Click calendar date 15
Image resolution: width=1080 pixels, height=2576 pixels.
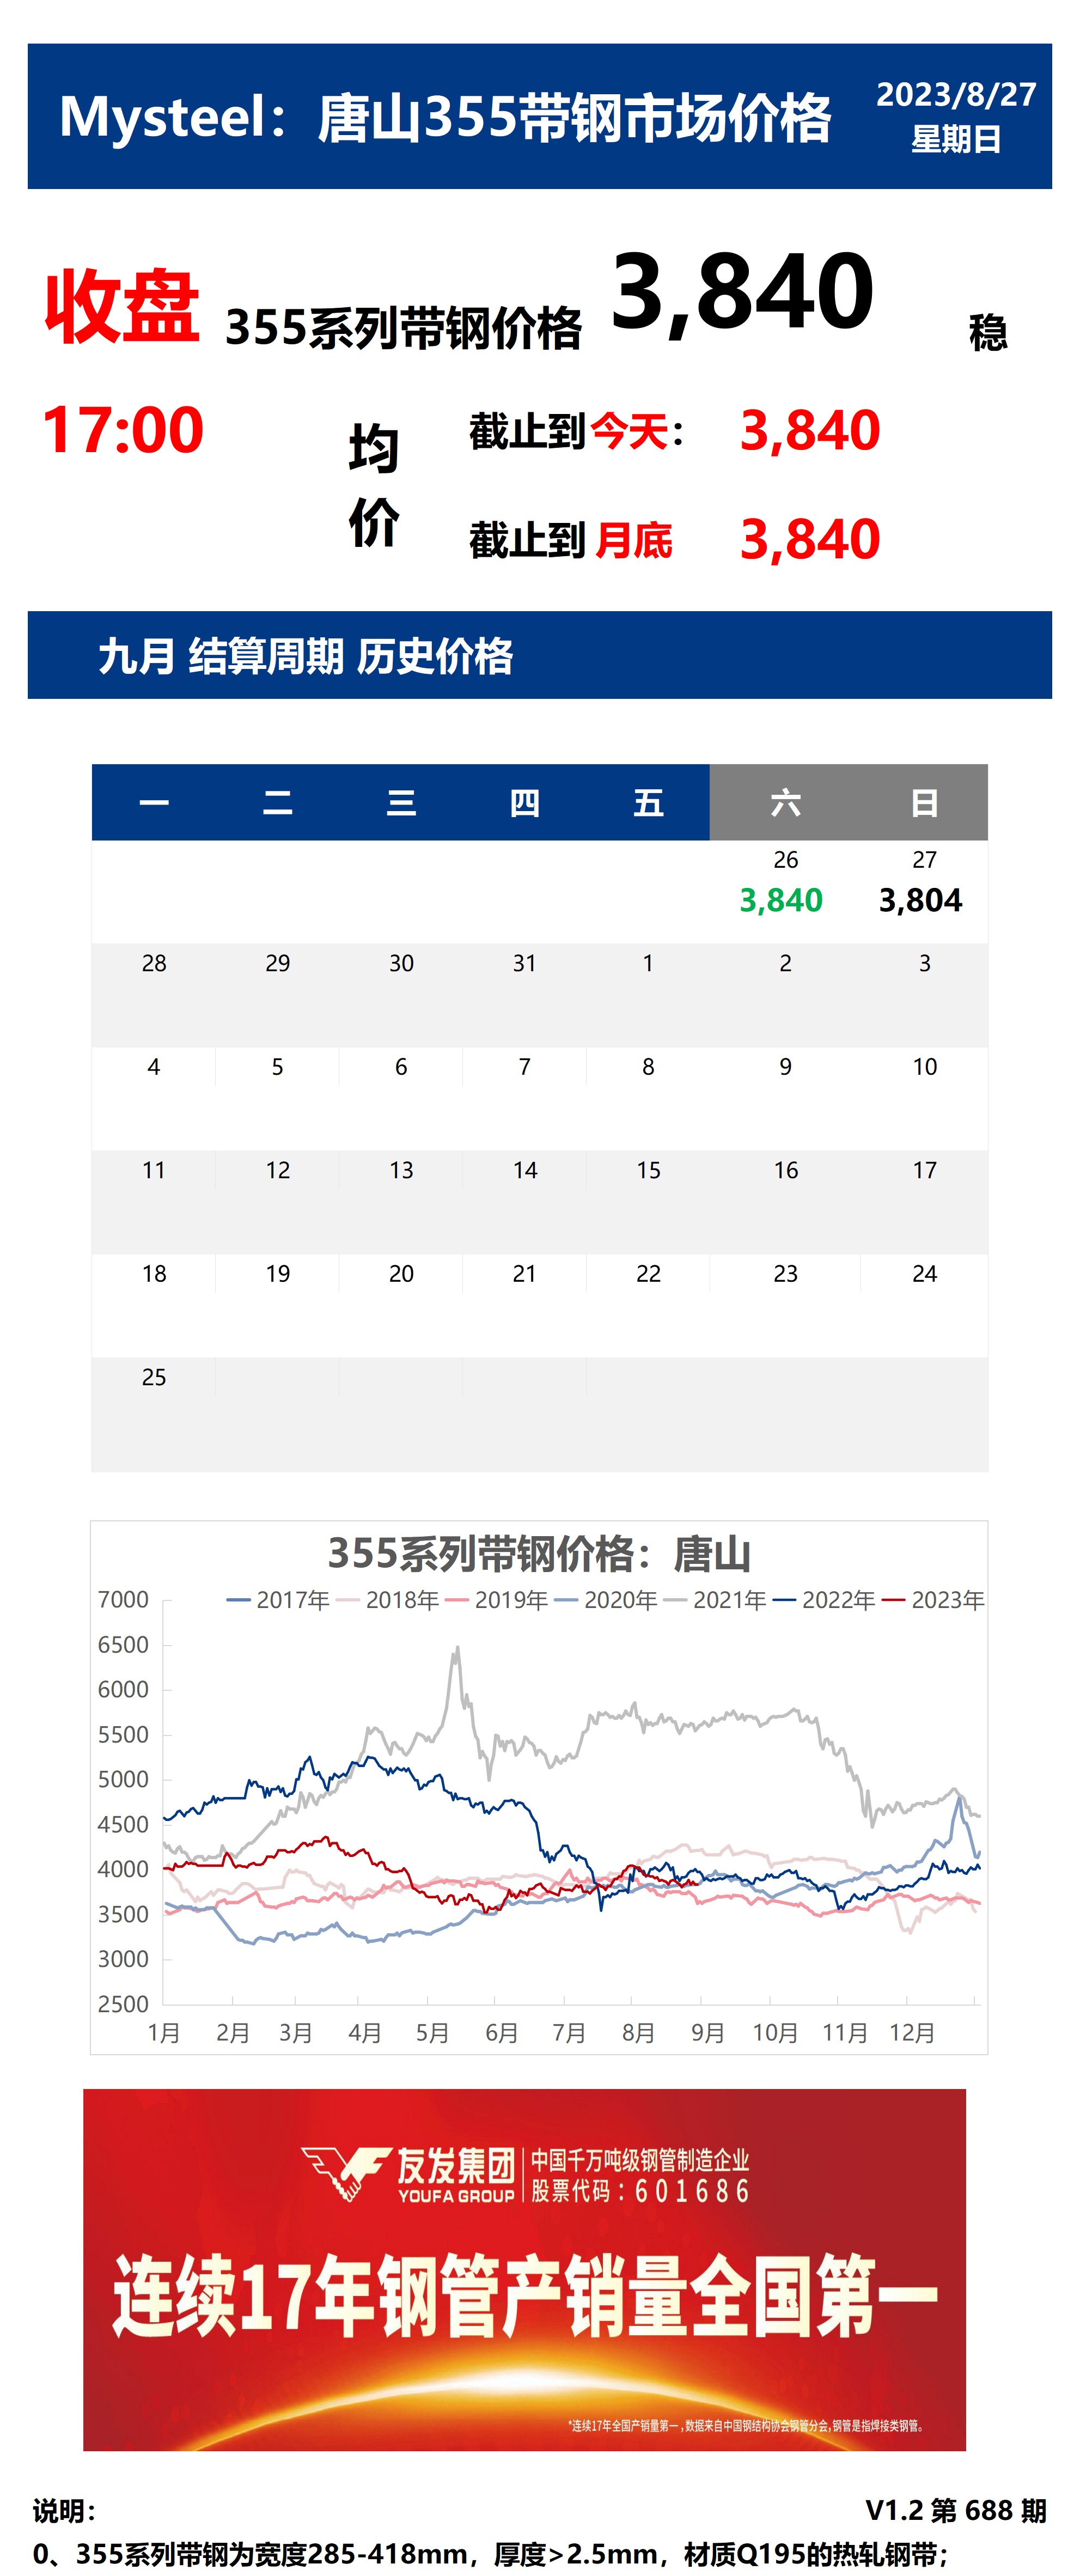point(648,1170)
